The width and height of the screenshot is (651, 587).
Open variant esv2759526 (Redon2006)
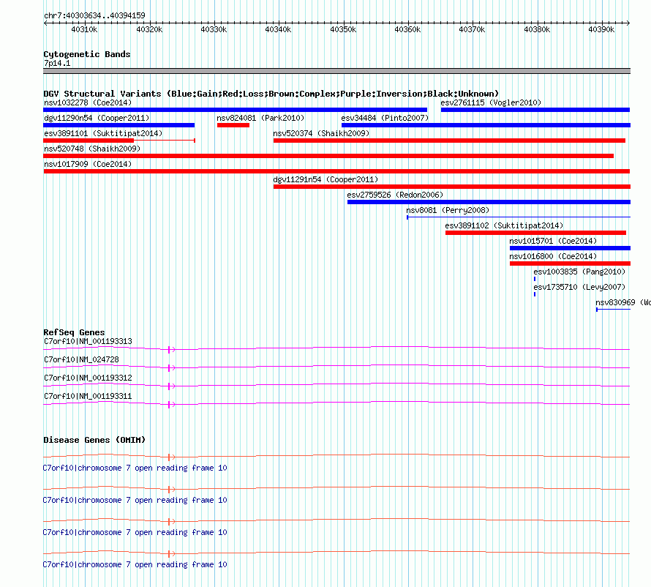(395, 195)
